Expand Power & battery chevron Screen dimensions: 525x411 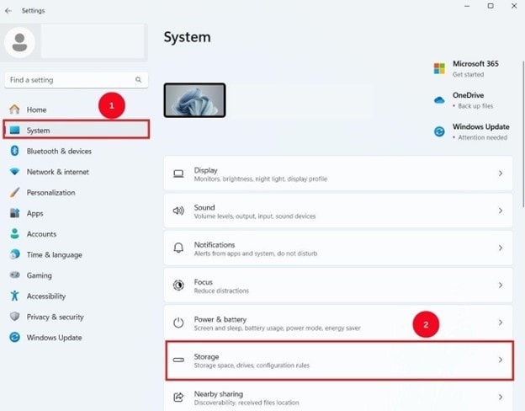(501, 323)
